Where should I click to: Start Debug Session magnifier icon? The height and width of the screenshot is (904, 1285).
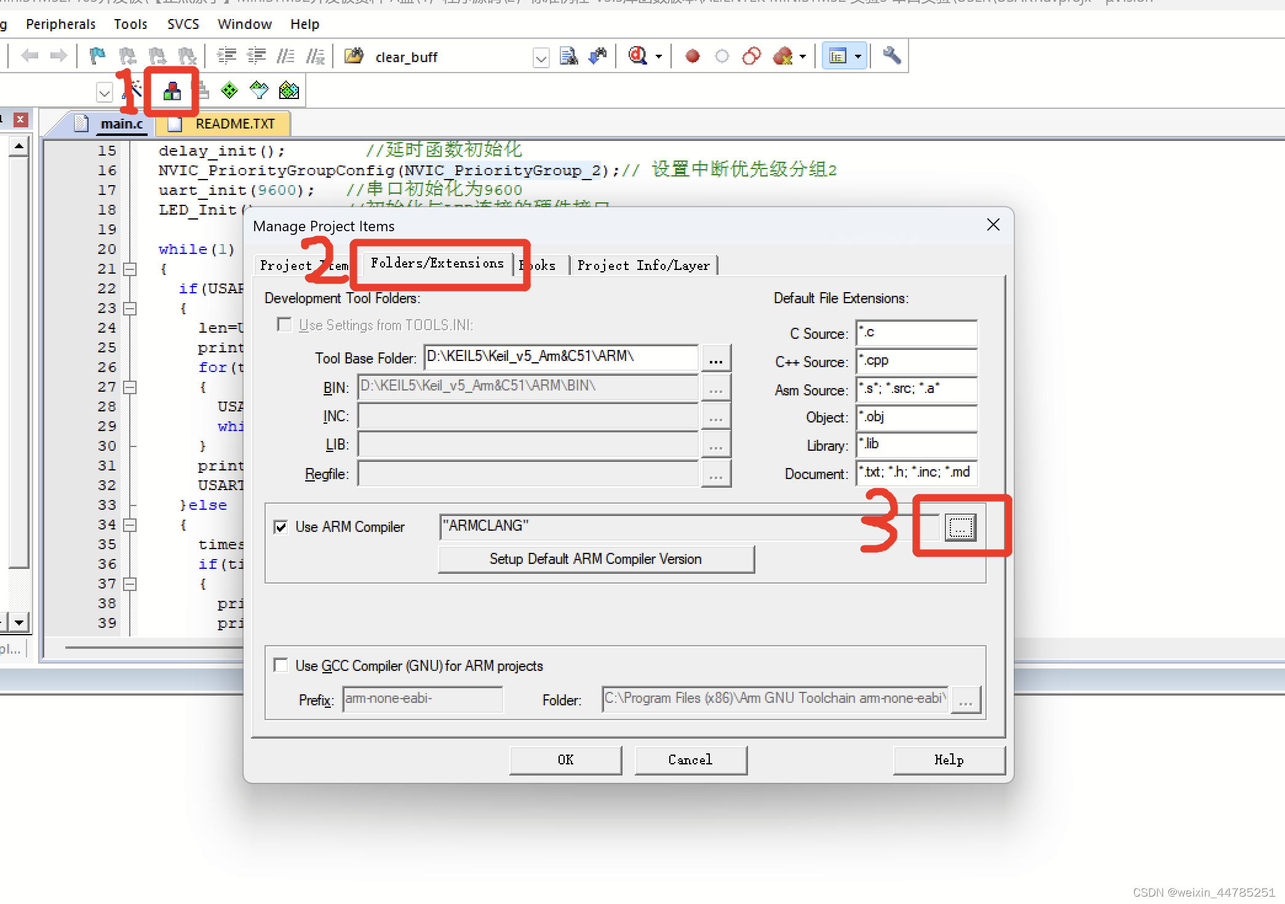pyautogui.click(x=637, y=57)
